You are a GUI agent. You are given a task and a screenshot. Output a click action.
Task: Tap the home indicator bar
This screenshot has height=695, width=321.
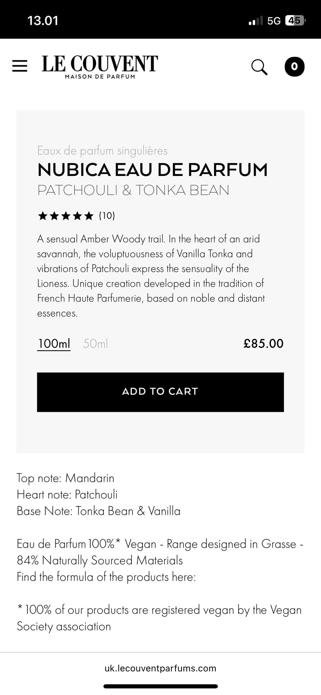pos(160,686)
